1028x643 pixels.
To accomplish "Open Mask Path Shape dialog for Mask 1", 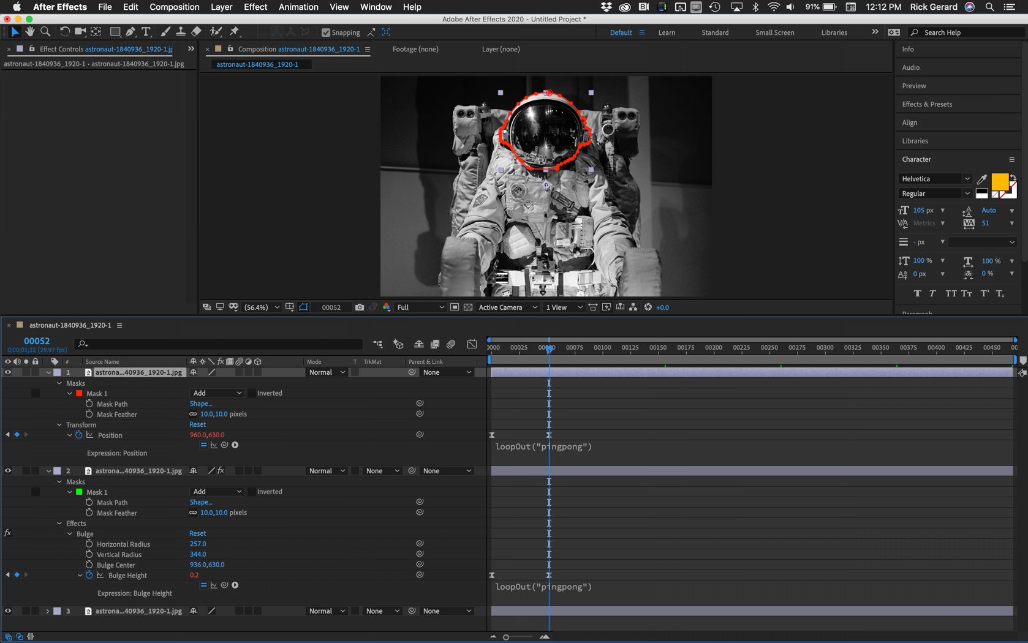I will click(x=201, y=404).
